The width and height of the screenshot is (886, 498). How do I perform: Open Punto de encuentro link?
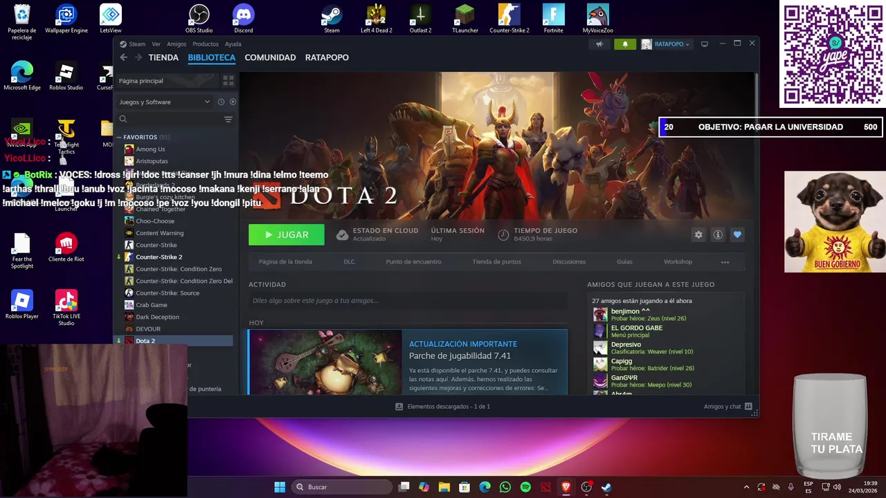point(413,261)
